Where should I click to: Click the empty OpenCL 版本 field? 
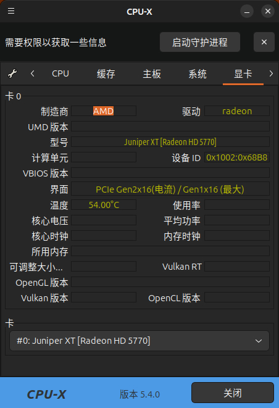(x=237, y=298)
